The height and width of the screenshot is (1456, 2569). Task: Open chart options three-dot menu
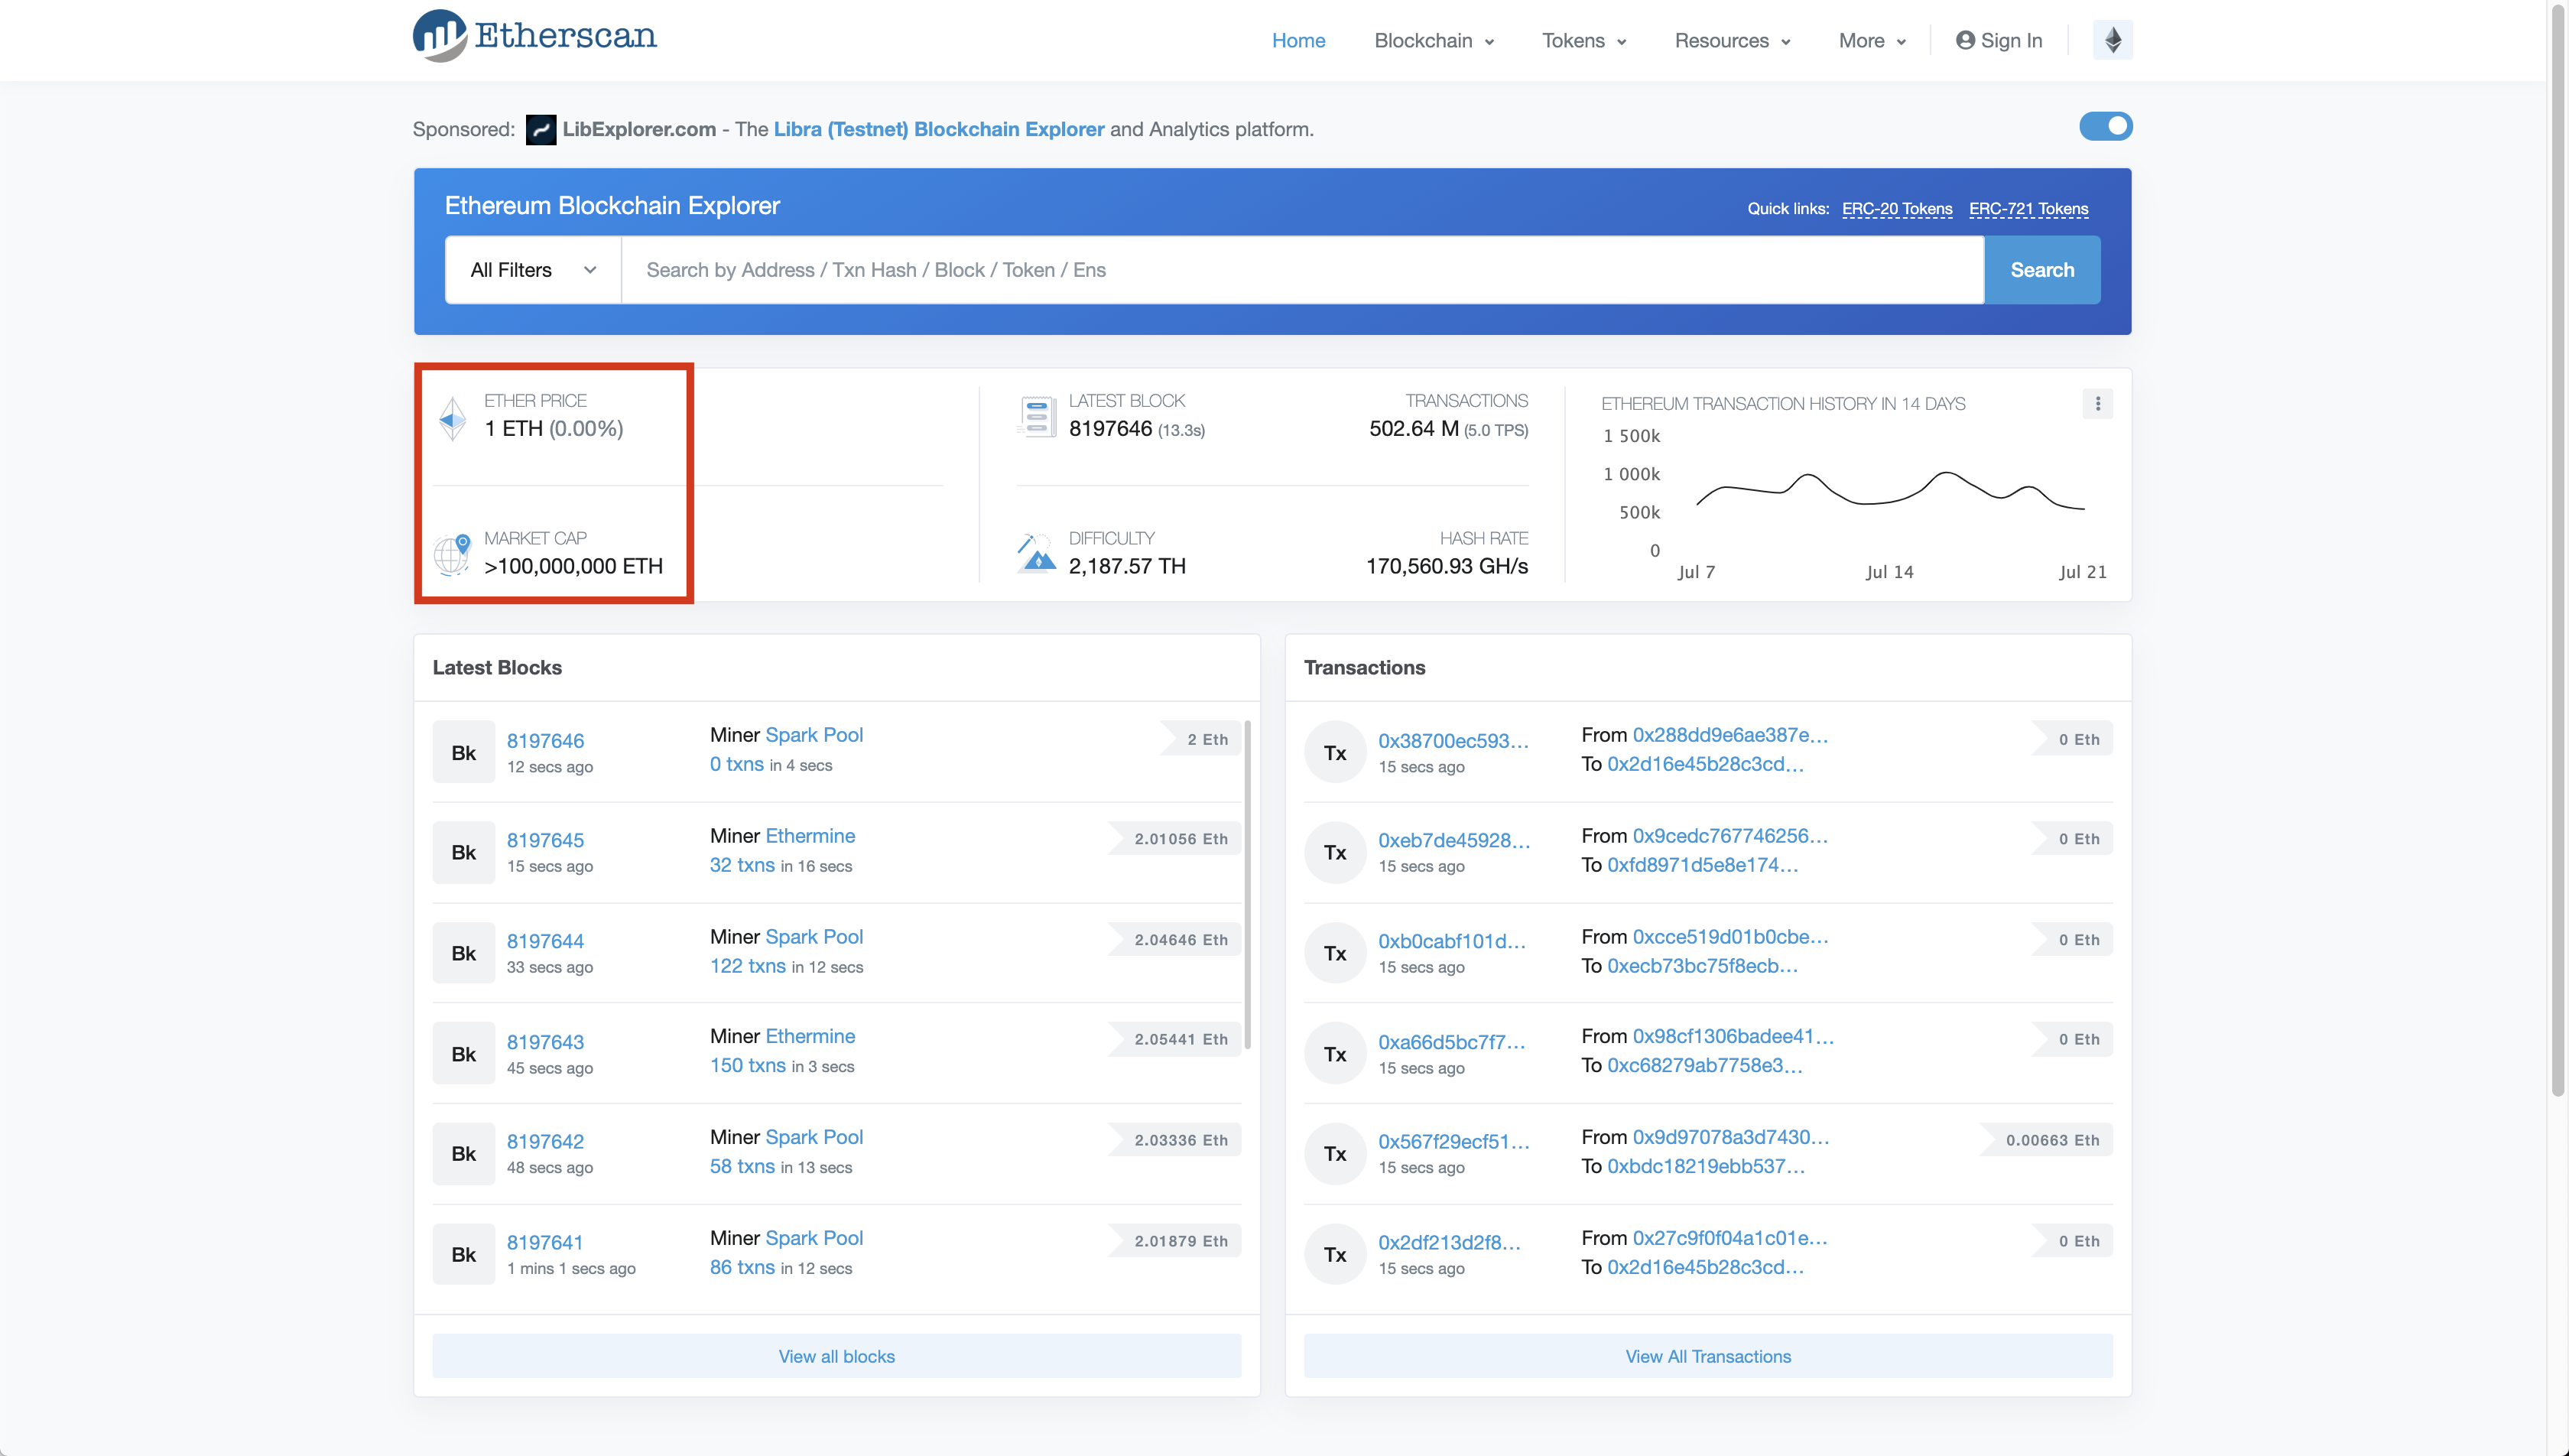[2097, 404]
